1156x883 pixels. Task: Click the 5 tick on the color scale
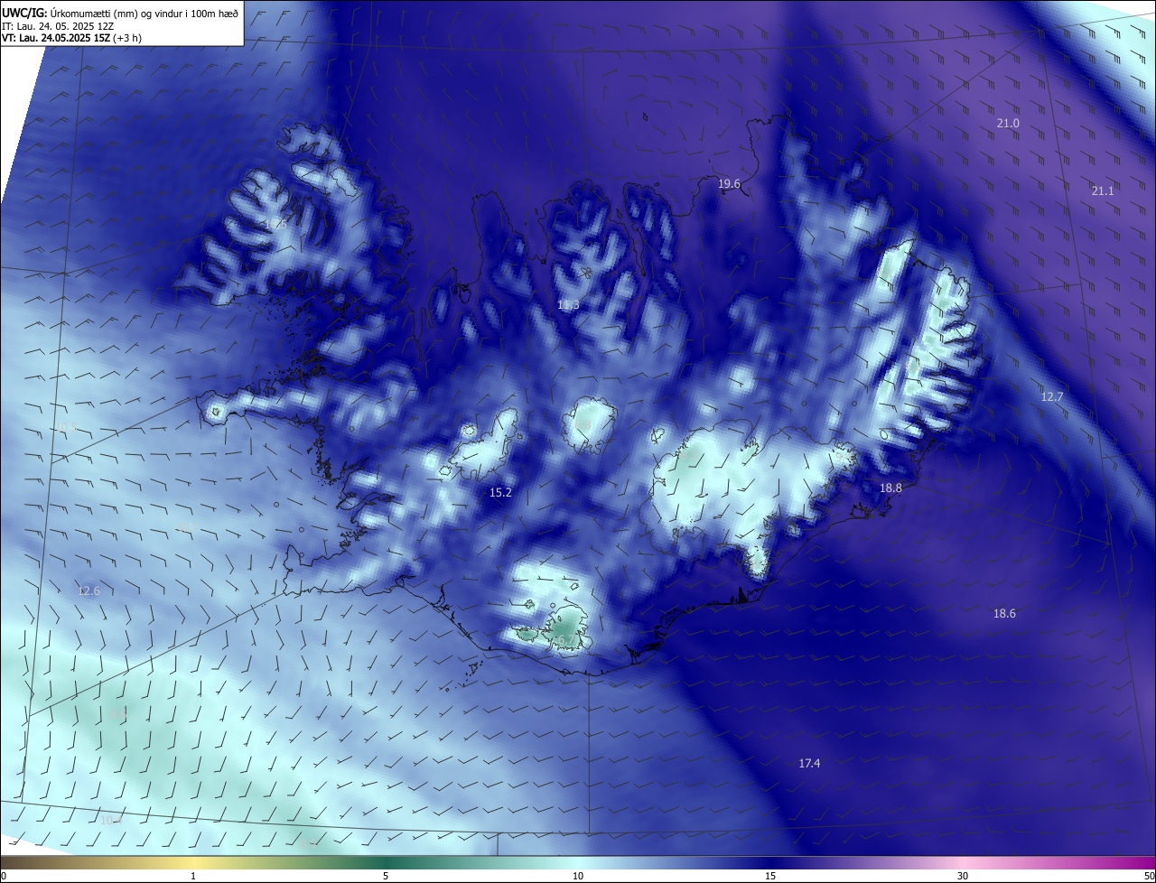tap(386, 876)
